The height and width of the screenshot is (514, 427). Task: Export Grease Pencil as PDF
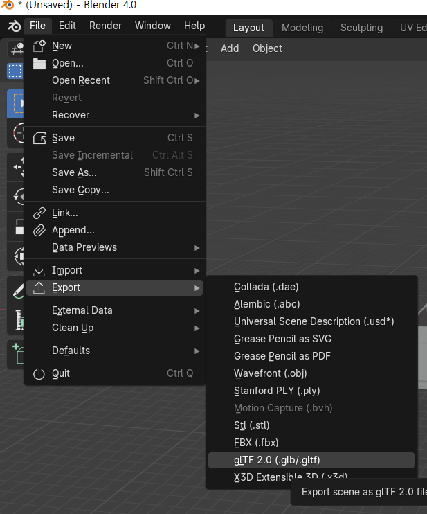click(311, 356)
